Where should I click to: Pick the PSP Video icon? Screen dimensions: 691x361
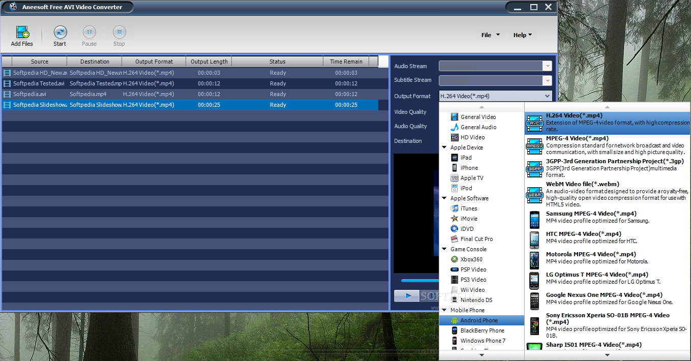(x=455, y=269)
